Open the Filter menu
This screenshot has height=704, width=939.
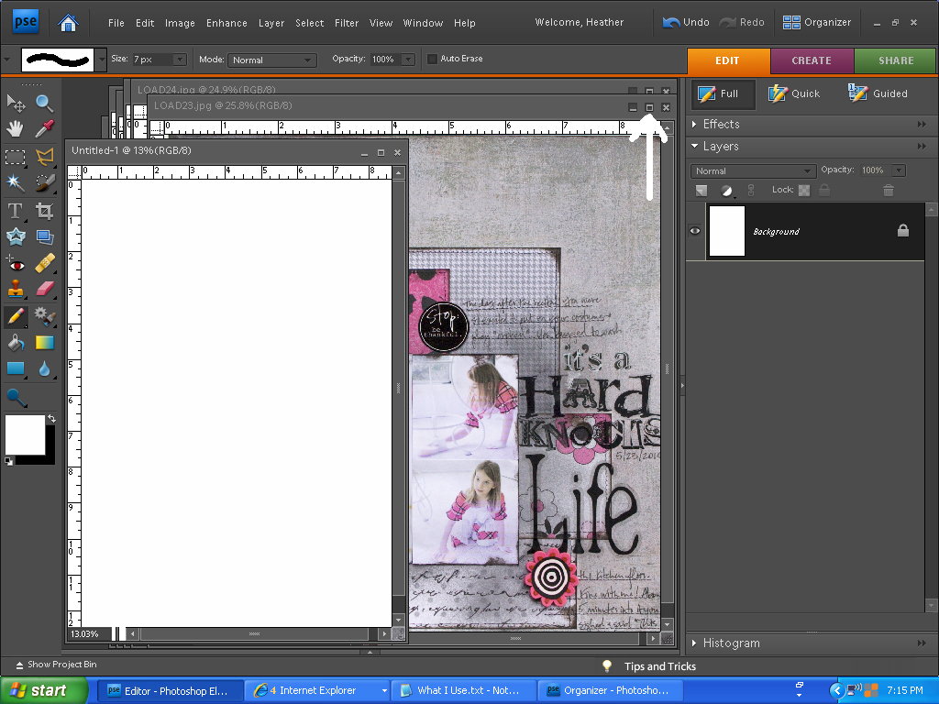pos(347,23)
